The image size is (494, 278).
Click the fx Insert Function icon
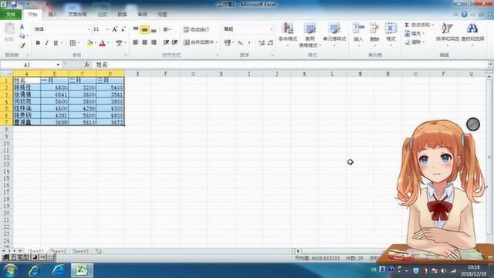coord(86,65)
